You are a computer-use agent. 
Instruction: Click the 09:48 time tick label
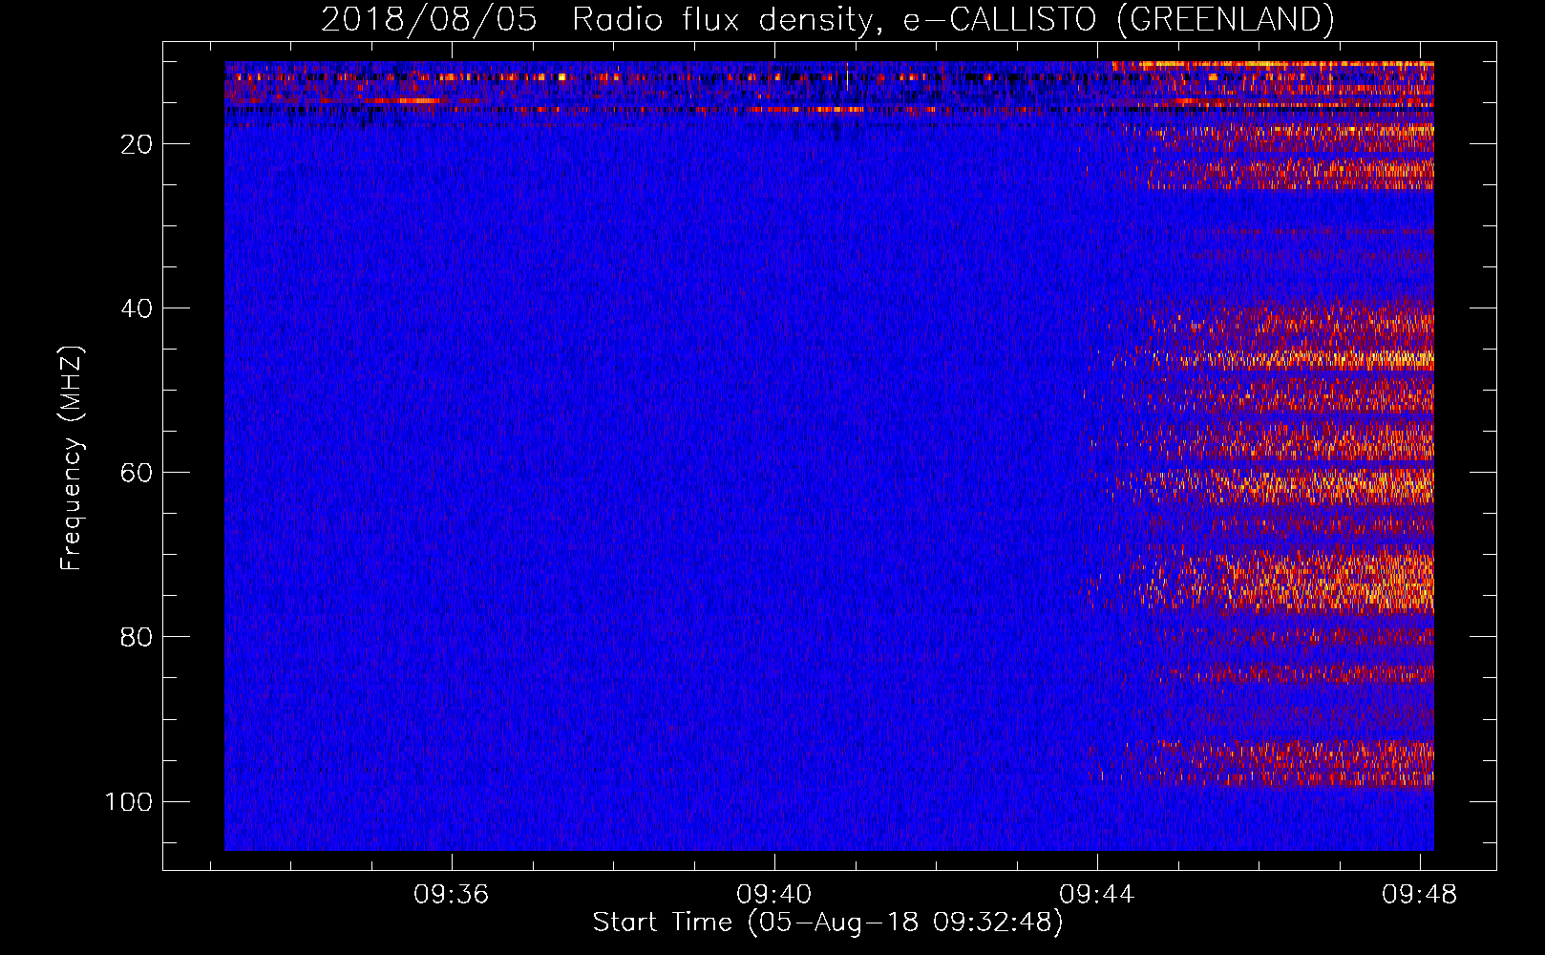(x=1419, y=894)
